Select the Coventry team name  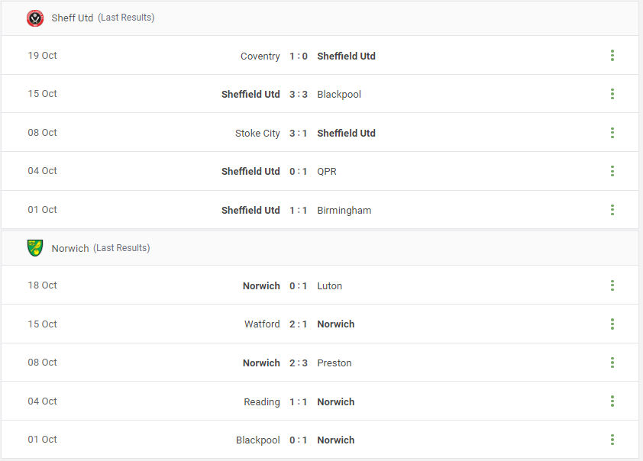tap(260, 55)
